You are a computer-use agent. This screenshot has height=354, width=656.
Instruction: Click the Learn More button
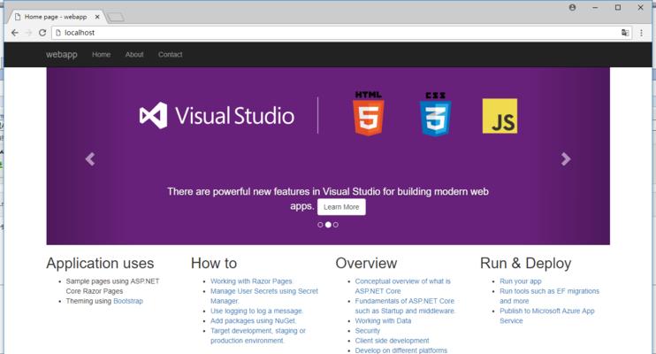(x=341, y=207)
